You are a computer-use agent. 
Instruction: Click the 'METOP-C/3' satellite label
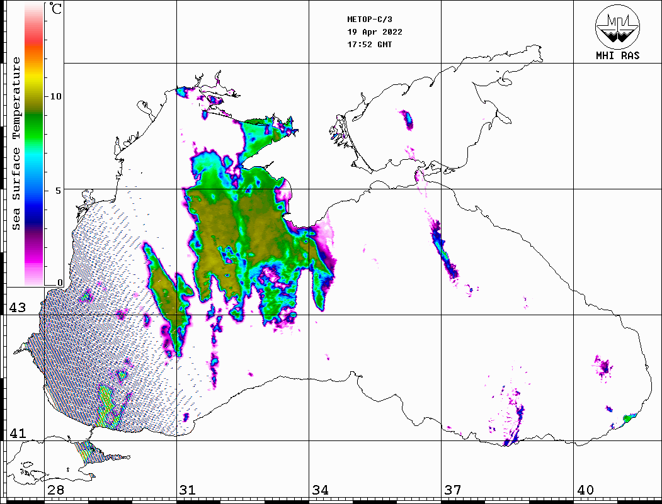point(369,20)
